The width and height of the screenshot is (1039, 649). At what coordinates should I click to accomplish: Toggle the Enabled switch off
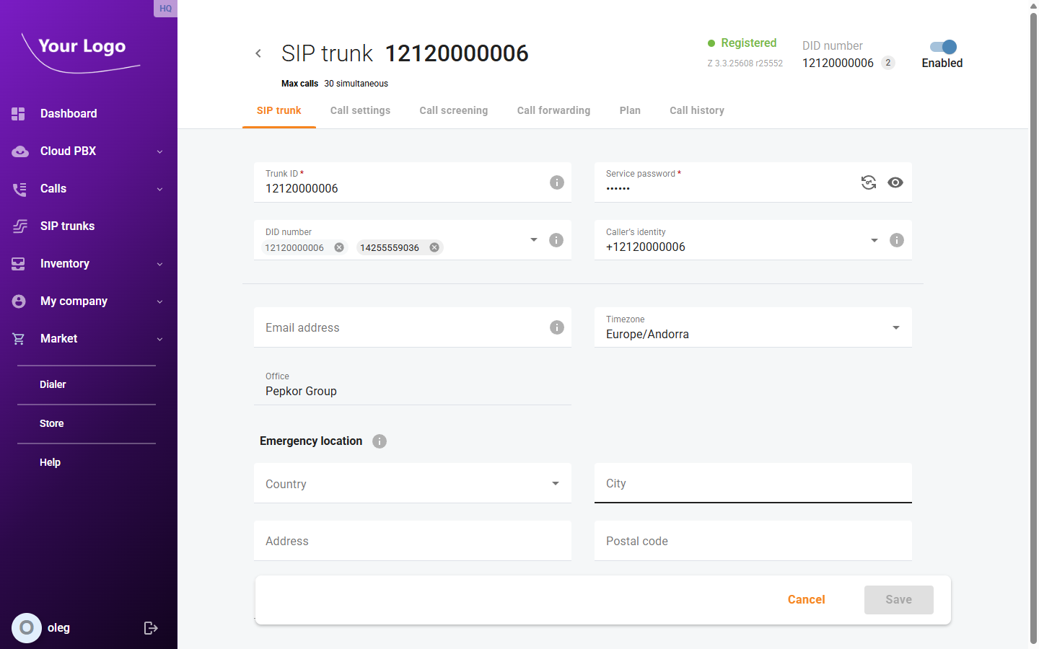(x=943, y=47)
